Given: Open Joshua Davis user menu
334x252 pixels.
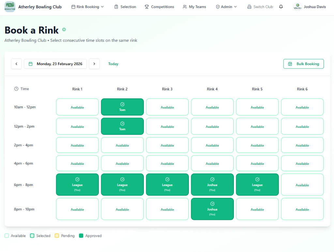Looking at the screenshot, I should tap(310, 7).
